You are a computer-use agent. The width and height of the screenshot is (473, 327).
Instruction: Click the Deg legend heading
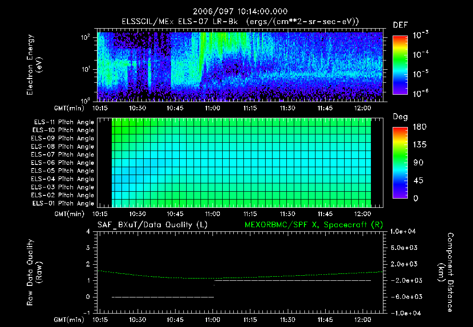click(400, 117)
